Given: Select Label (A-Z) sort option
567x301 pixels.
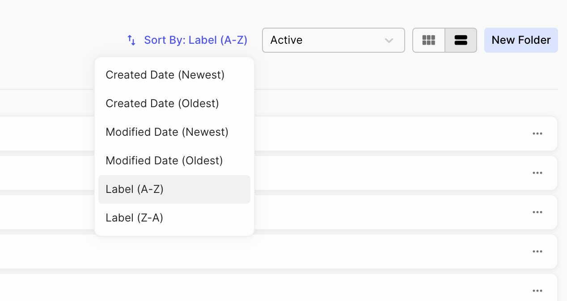Looking at the screenshot, I should 135,189.
